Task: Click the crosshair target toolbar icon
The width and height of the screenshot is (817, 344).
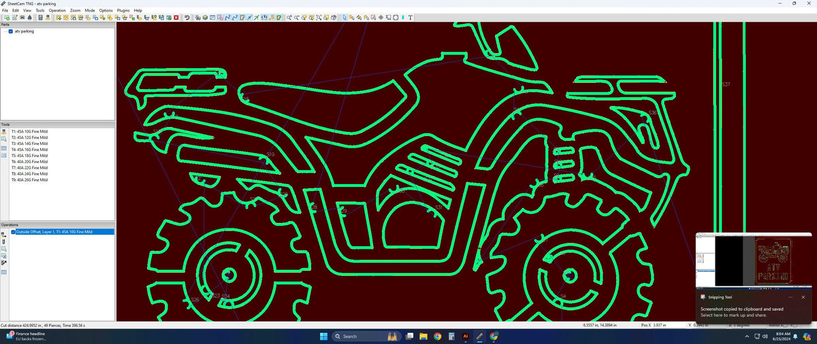Action: coord(381,18)
